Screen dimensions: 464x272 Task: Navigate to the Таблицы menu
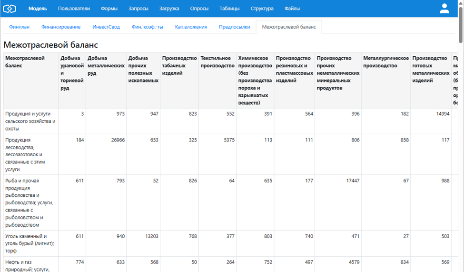[229, 9]
